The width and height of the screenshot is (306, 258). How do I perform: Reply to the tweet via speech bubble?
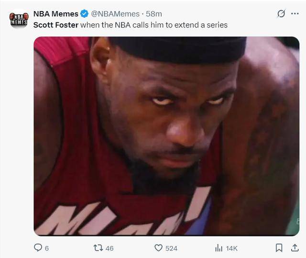[x=38, y=247]
